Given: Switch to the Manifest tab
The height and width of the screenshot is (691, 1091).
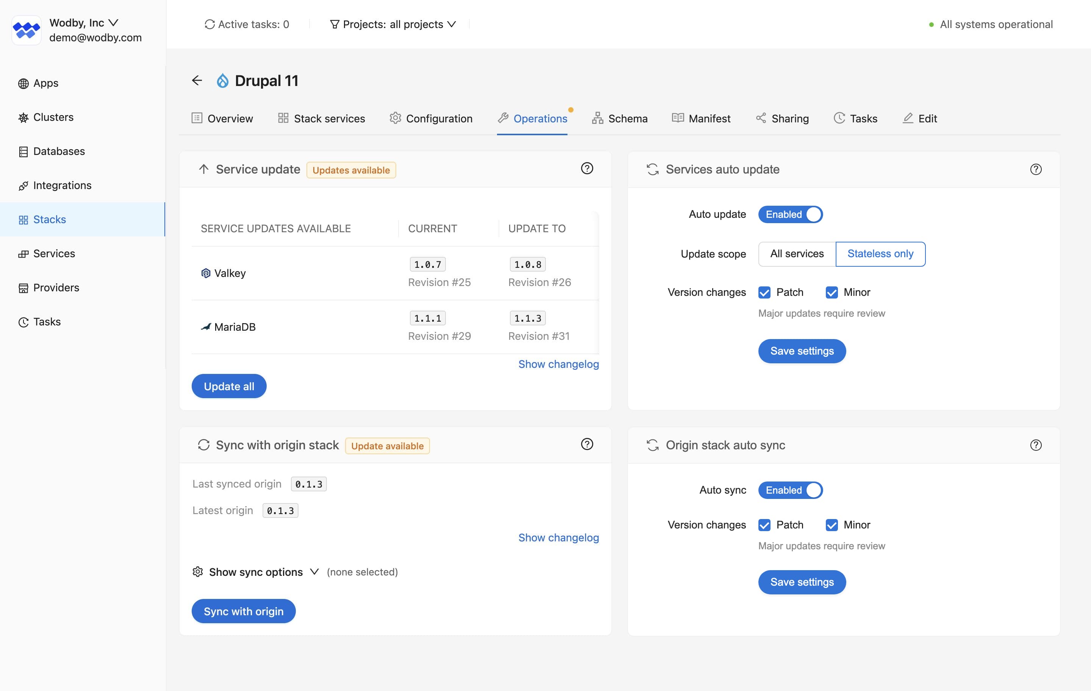Looking at the screenshot, I should pyautogui.click(x=701, y=119).
